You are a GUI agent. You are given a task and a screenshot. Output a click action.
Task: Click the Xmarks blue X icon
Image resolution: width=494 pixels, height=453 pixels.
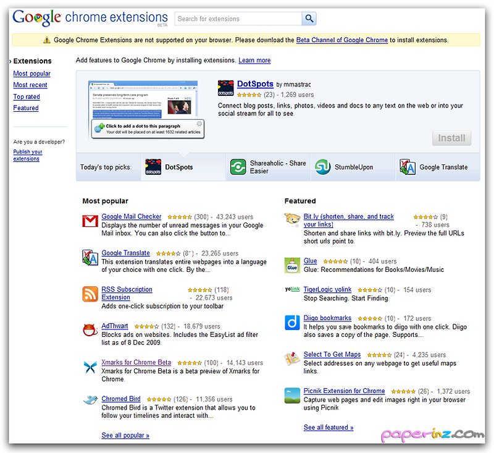[90, 367]
